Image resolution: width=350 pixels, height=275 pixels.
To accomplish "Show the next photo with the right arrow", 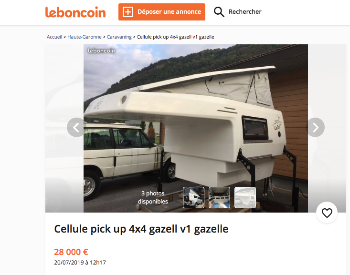I will coord(315,127).
